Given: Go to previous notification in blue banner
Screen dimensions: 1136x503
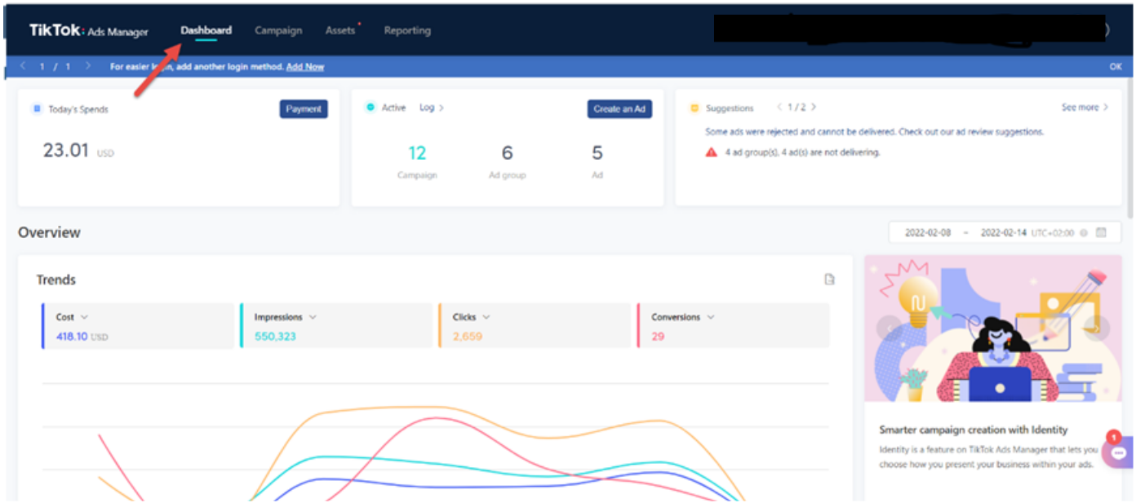Looking at the screenshot, I should pos(23,66).
